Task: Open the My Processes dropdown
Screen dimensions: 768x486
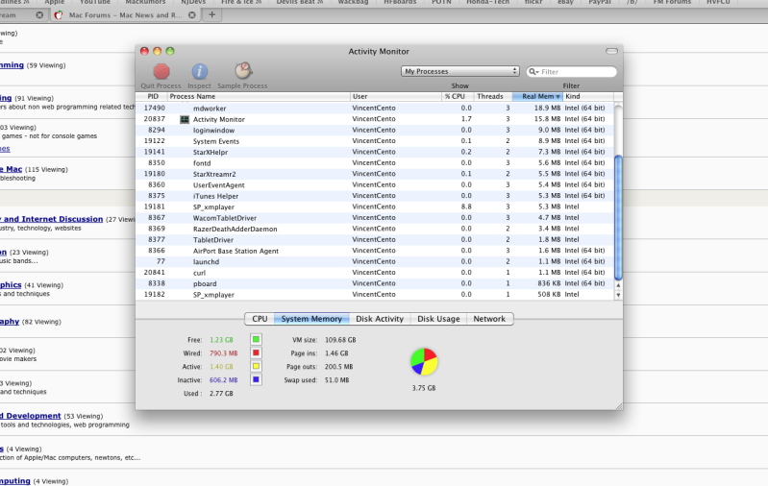Action: [459, 71]
